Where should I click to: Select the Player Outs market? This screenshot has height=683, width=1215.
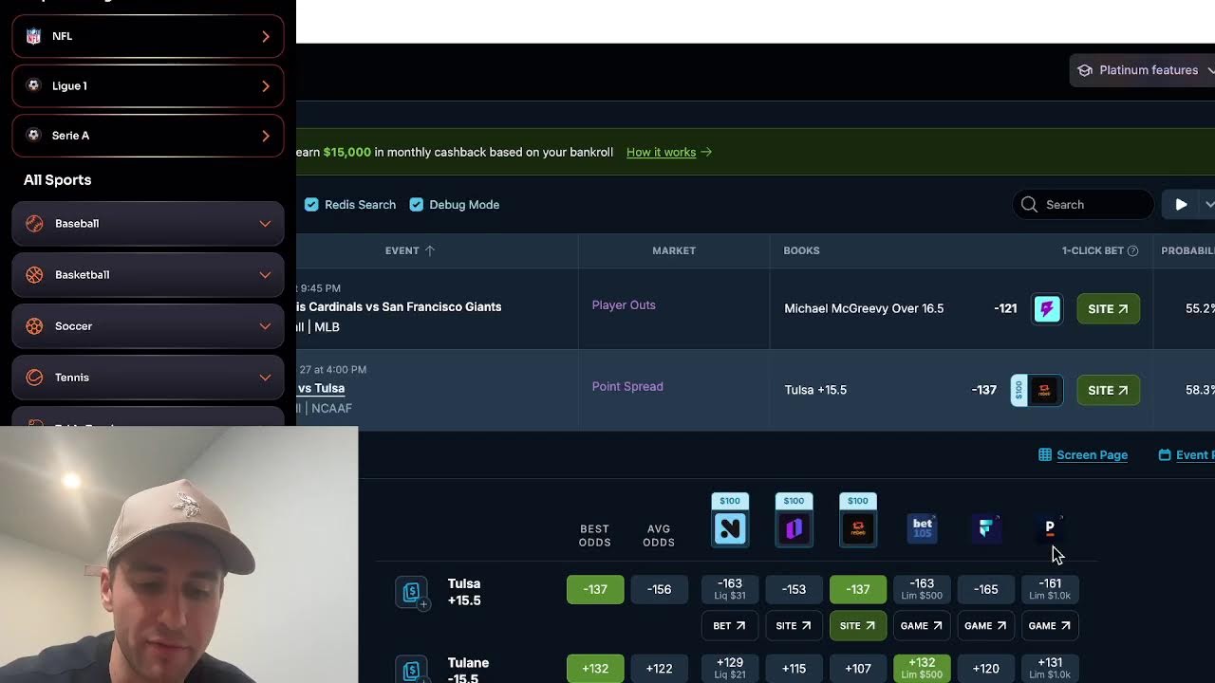[x=624, y=305]
